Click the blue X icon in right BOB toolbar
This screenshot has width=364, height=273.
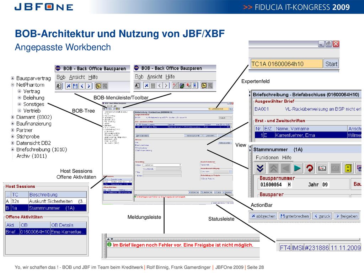(146, 86)
